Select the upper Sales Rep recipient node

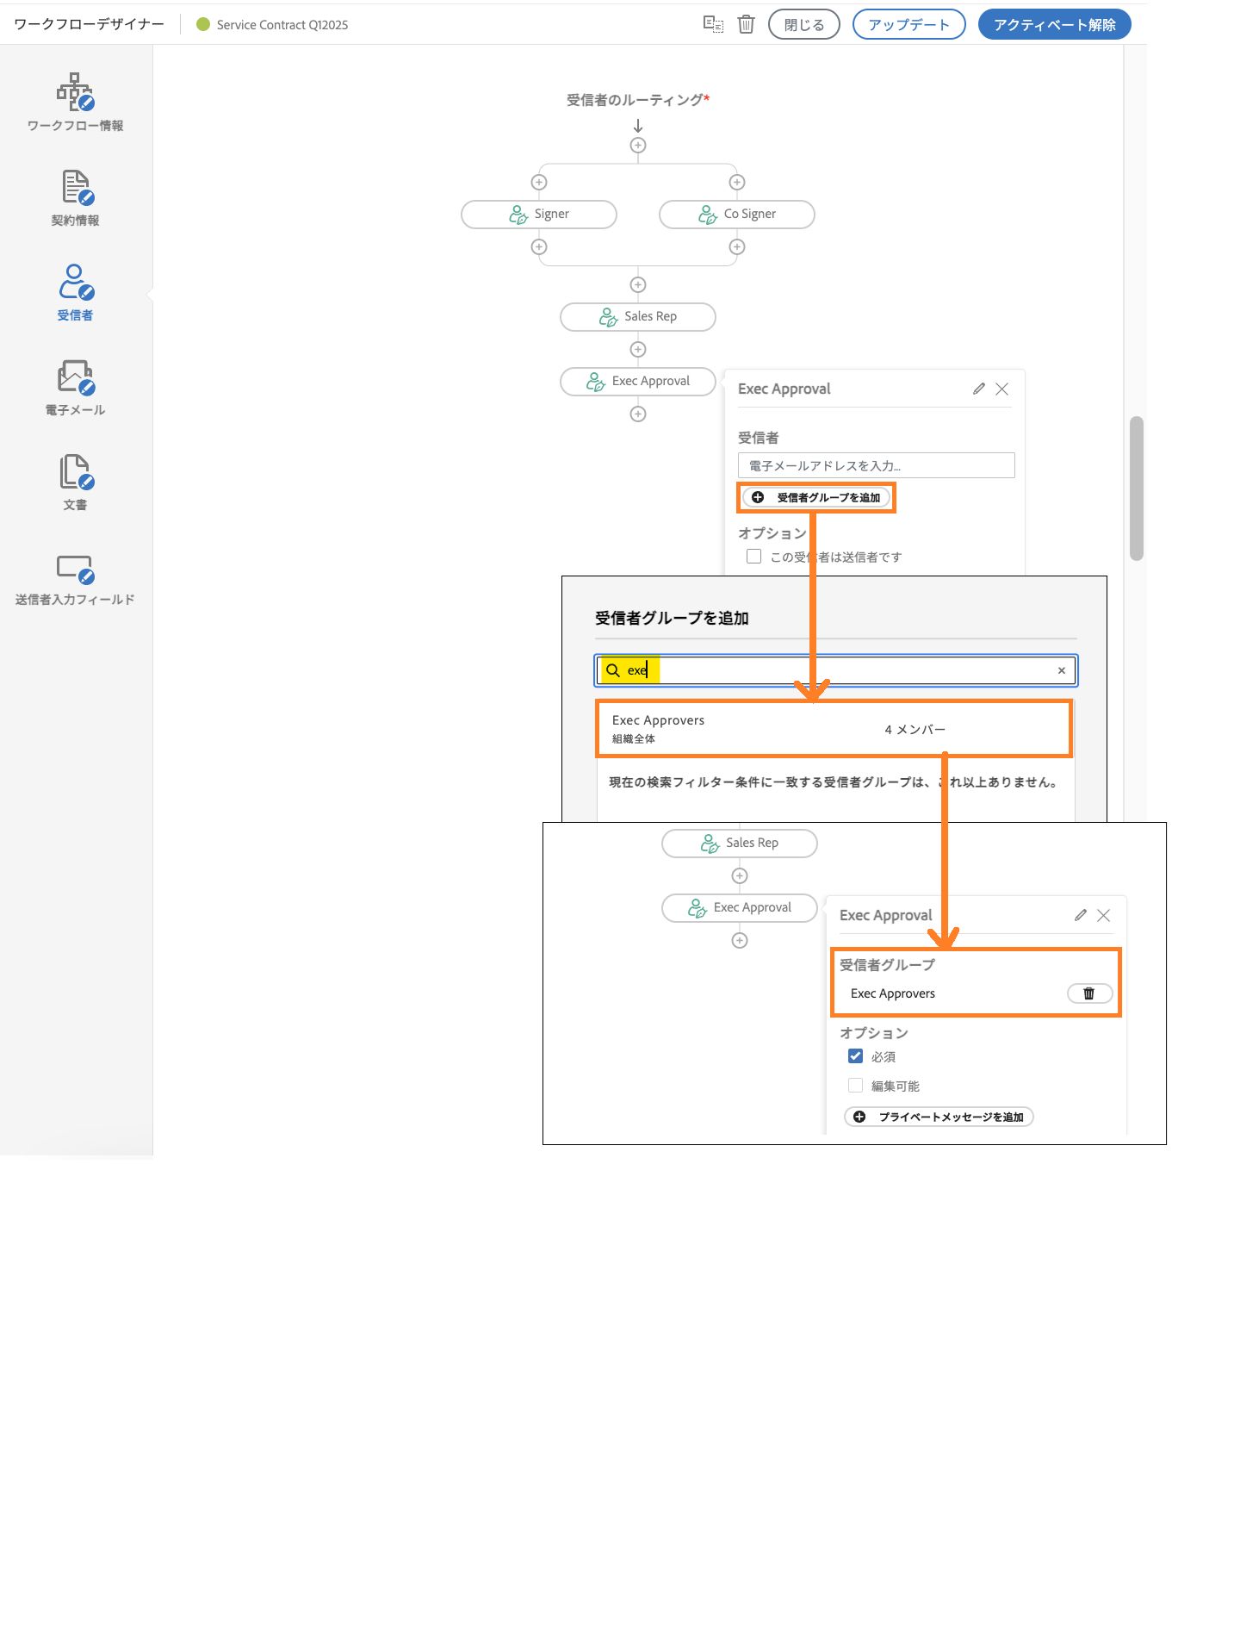point(638,317)
